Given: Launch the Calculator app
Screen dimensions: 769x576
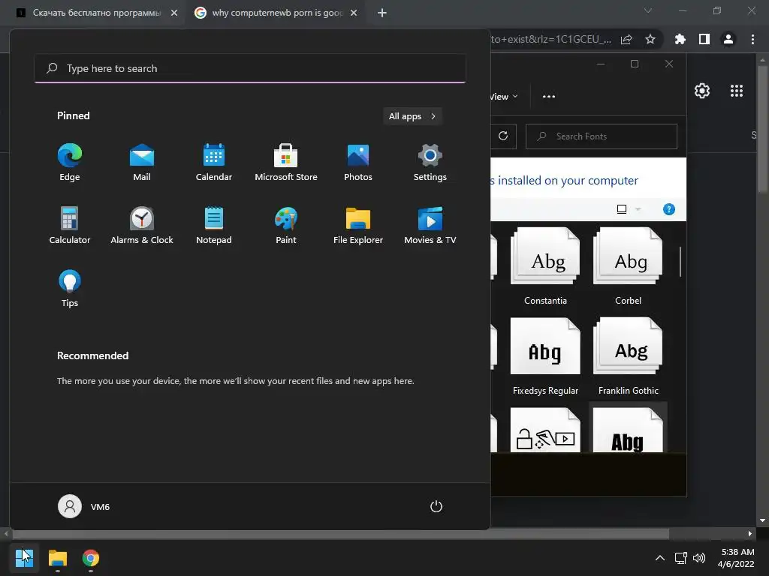Looking at the screenshot, I should point(70,226).
